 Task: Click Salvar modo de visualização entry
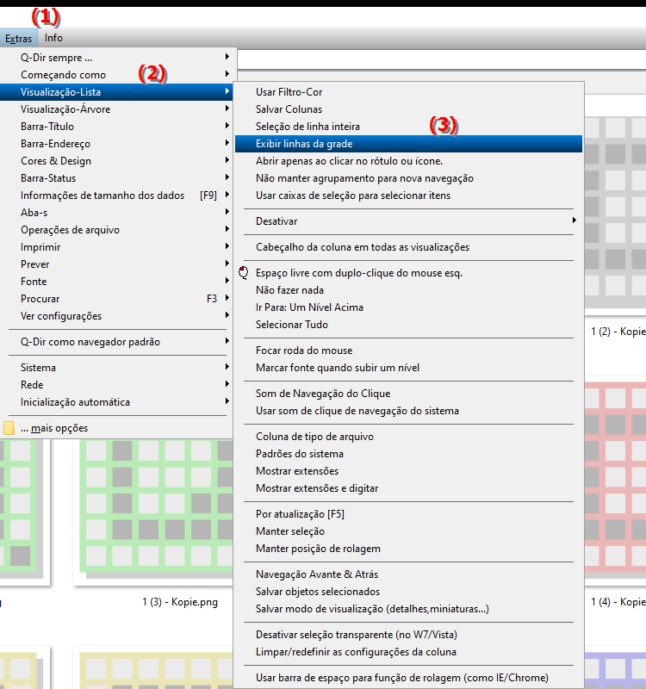408,609
